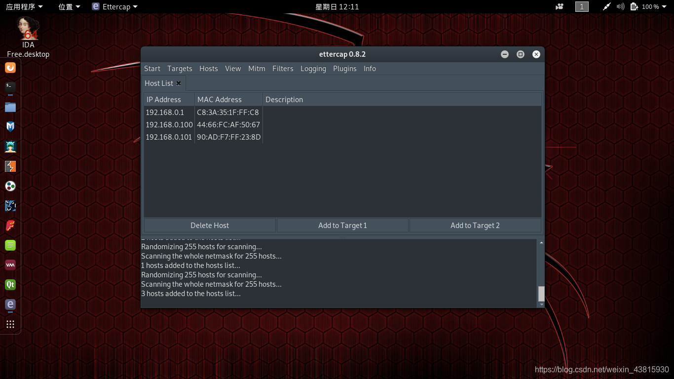Open the Info menu
Image resolution: width=674 pixels, height=379 pixels.
[x=370, y=69]
